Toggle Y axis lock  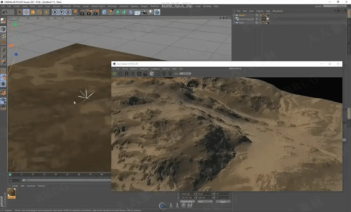click(x=61, y=12)
